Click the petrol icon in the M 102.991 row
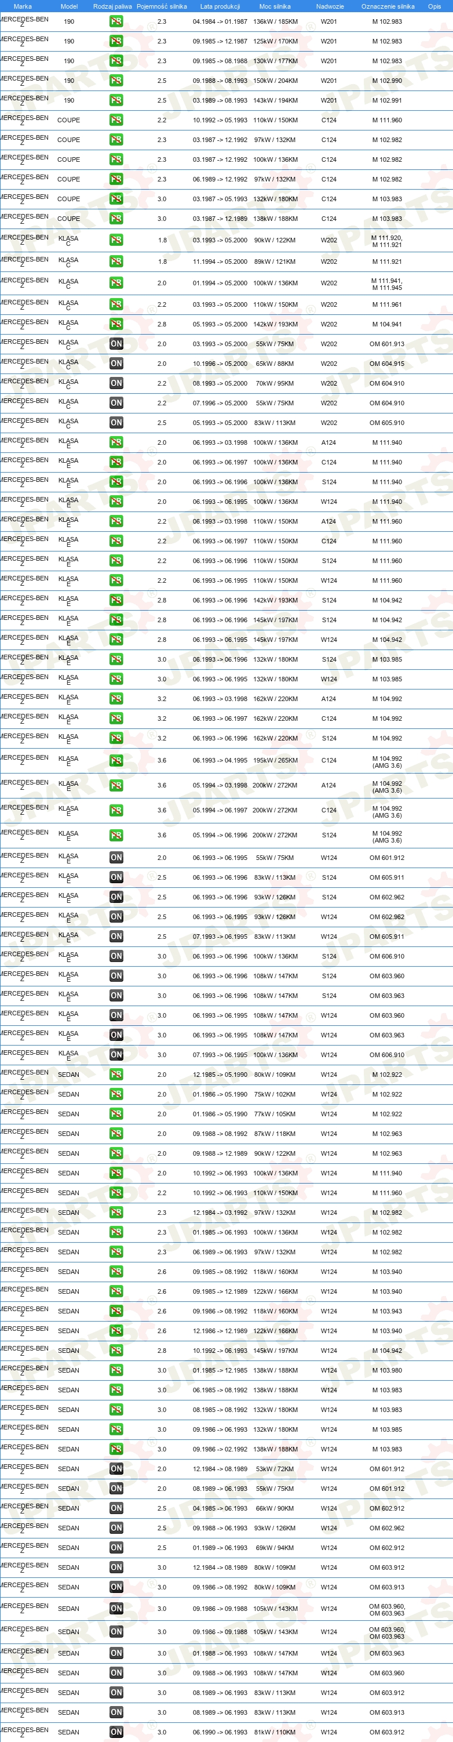 pyautogui.click(x=116, y=100)
